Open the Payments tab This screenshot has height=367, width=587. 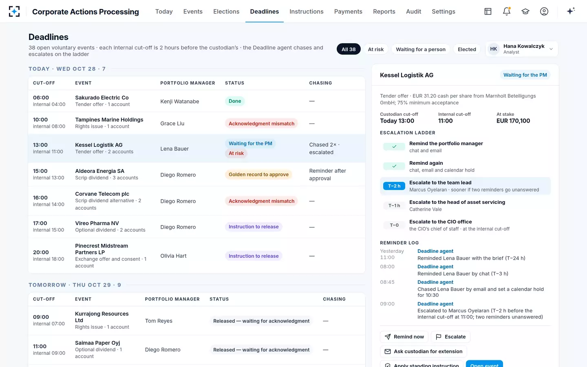tap(348, 11)
